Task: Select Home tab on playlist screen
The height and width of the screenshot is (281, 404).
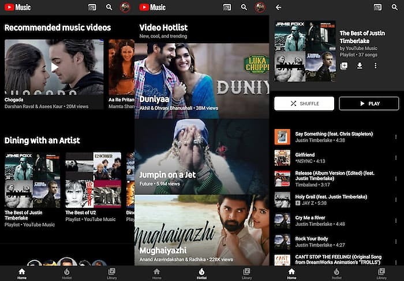Action: [x=291, y=274]
